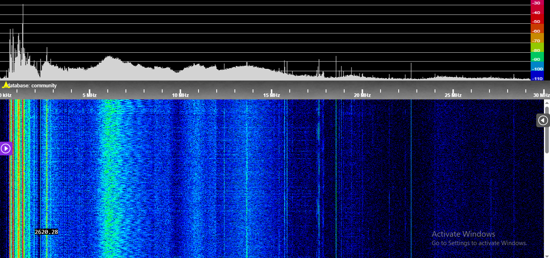Pick the orange -60 dB color swatch
Viewport: 550px width, 258px height.
pos(537,31)
